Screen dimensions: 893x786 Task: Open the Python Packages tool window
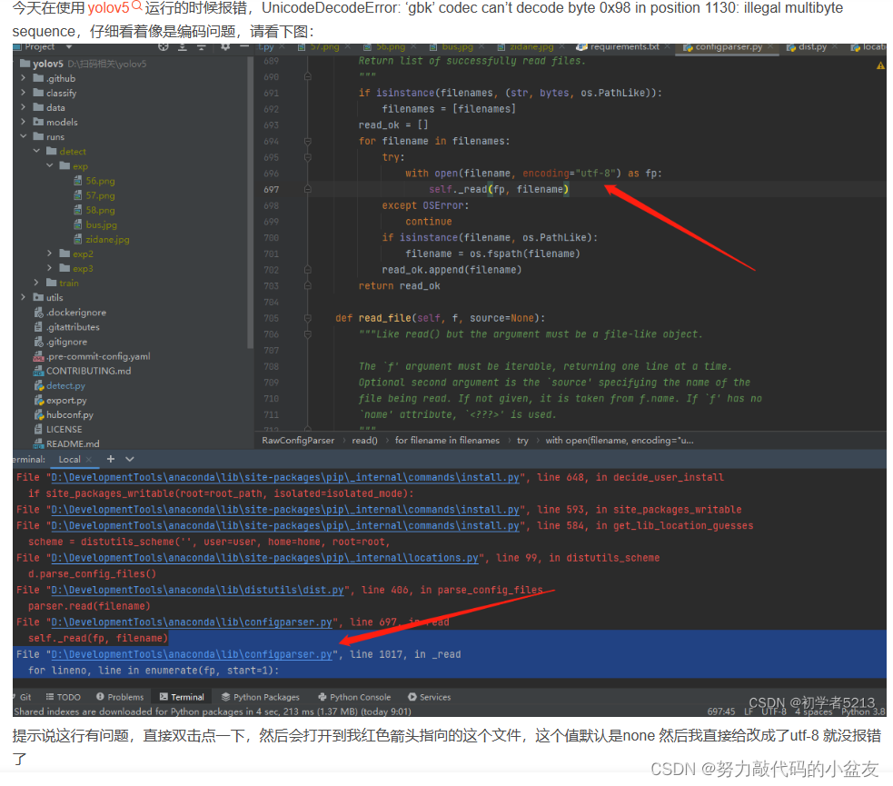(x=260, y=697)
